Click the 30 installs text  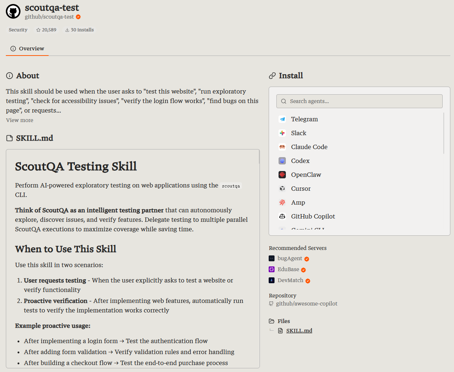[82, 30]
